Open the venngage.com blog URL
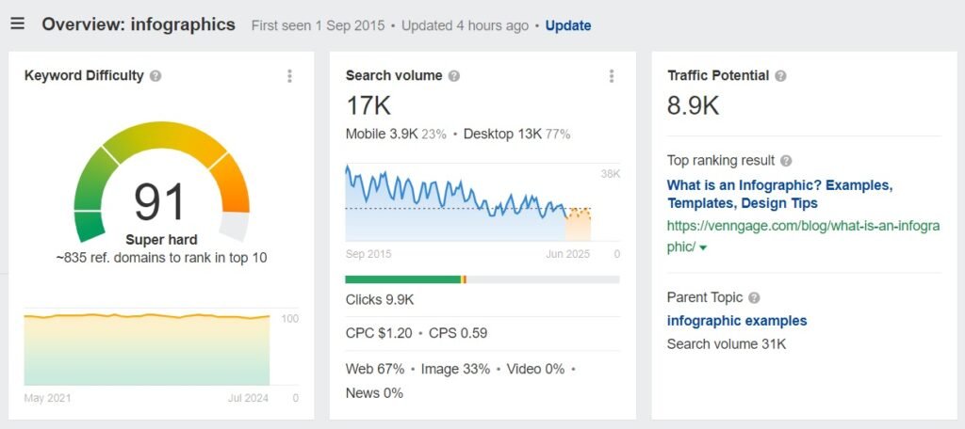 (x=803, y=226)
